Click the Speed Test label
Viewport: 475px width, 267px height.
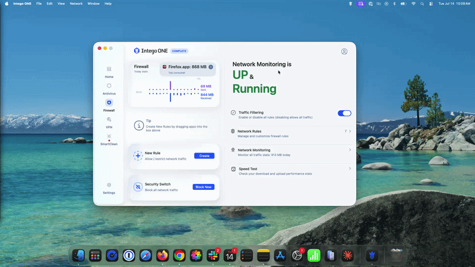click(248, 169)
